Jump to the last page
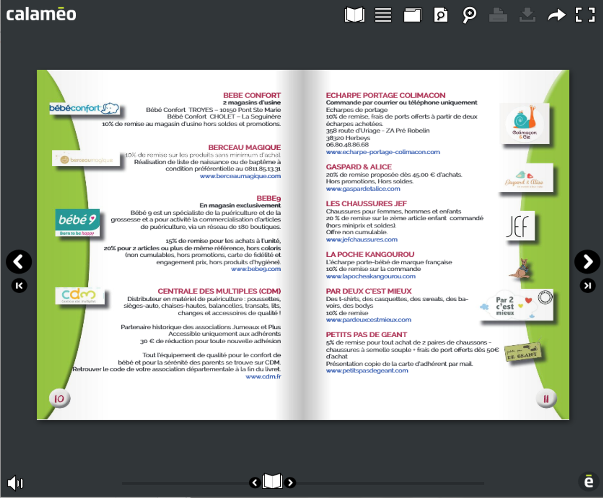 point(587,285)
